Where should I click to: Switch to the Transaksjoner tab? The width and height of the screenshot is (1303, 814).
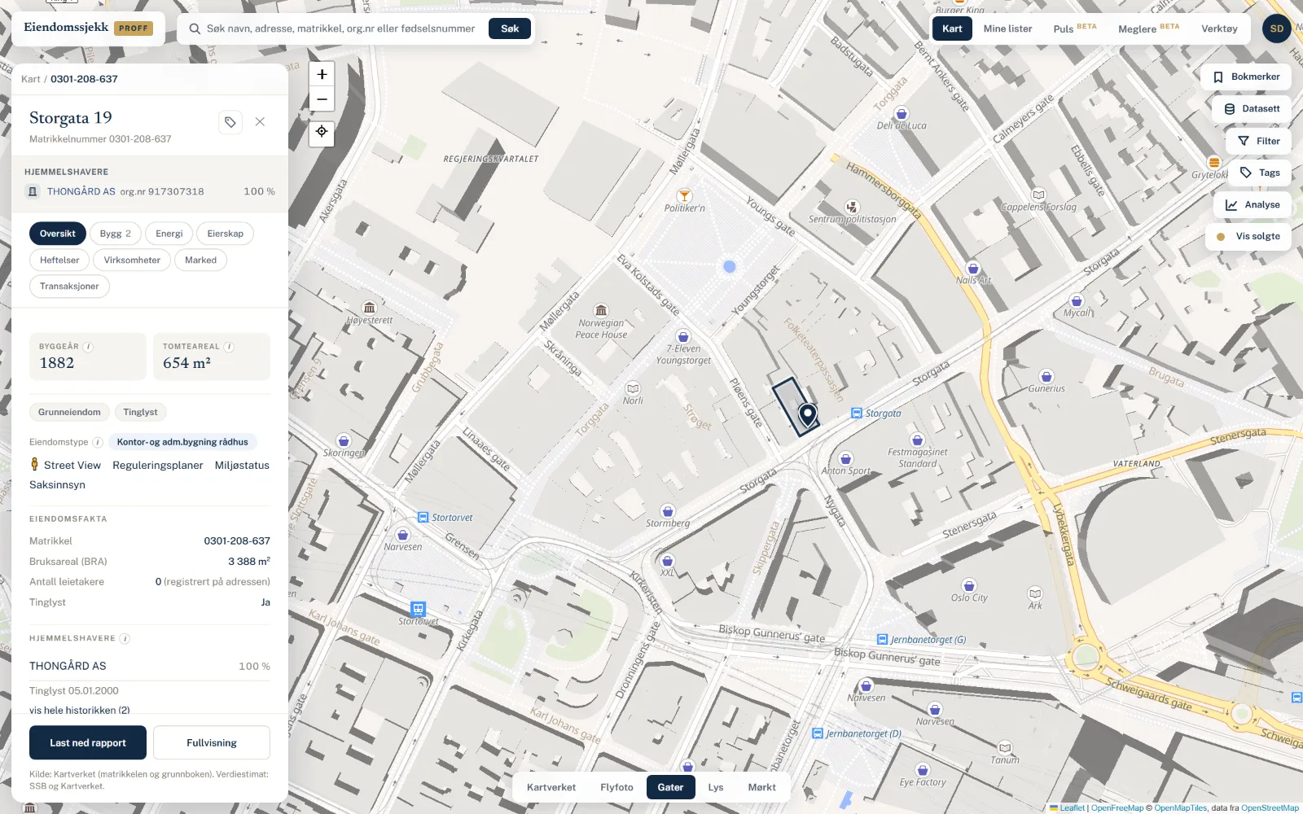click(69, 287)
